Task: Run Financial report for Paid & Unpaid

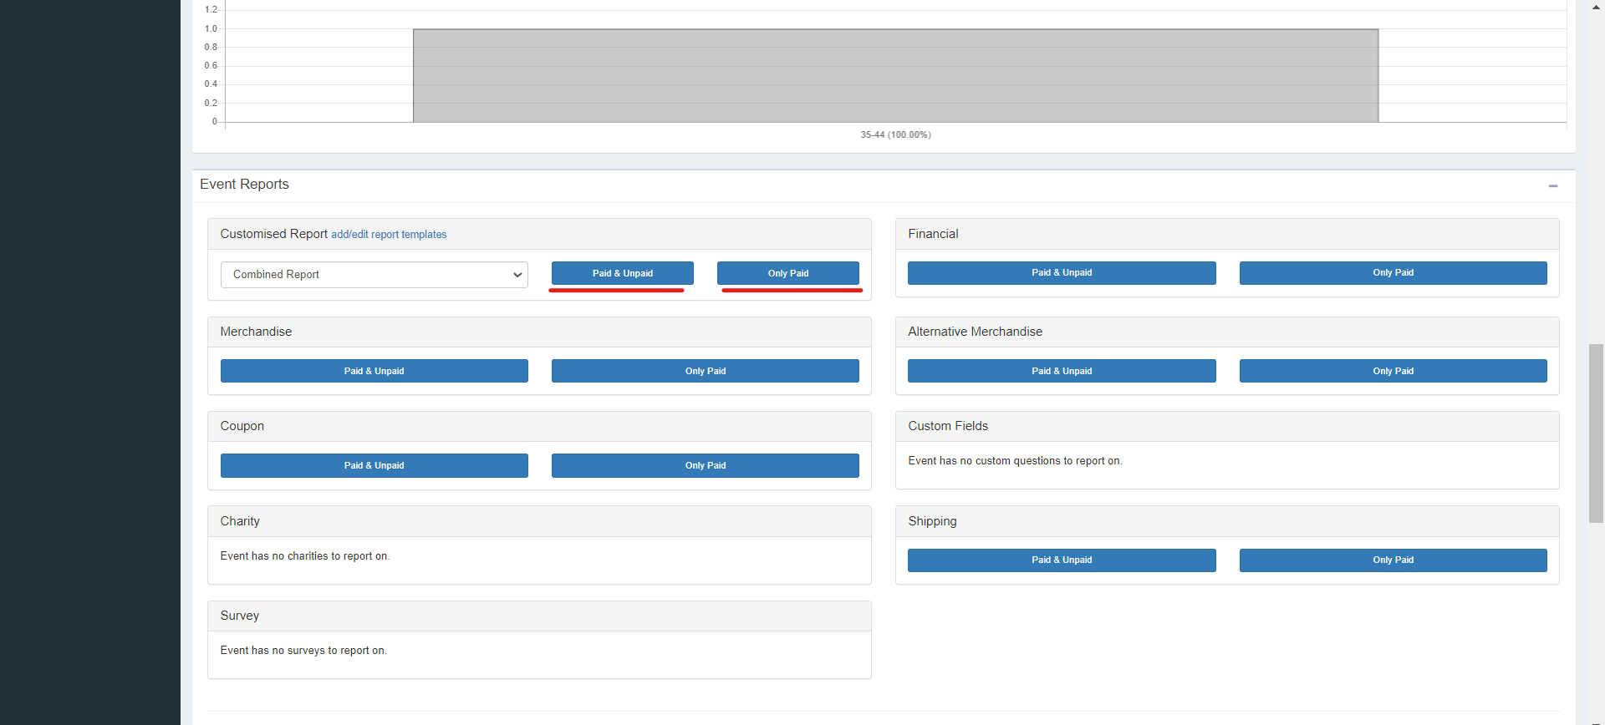Action: click(x=1062, y=273)
